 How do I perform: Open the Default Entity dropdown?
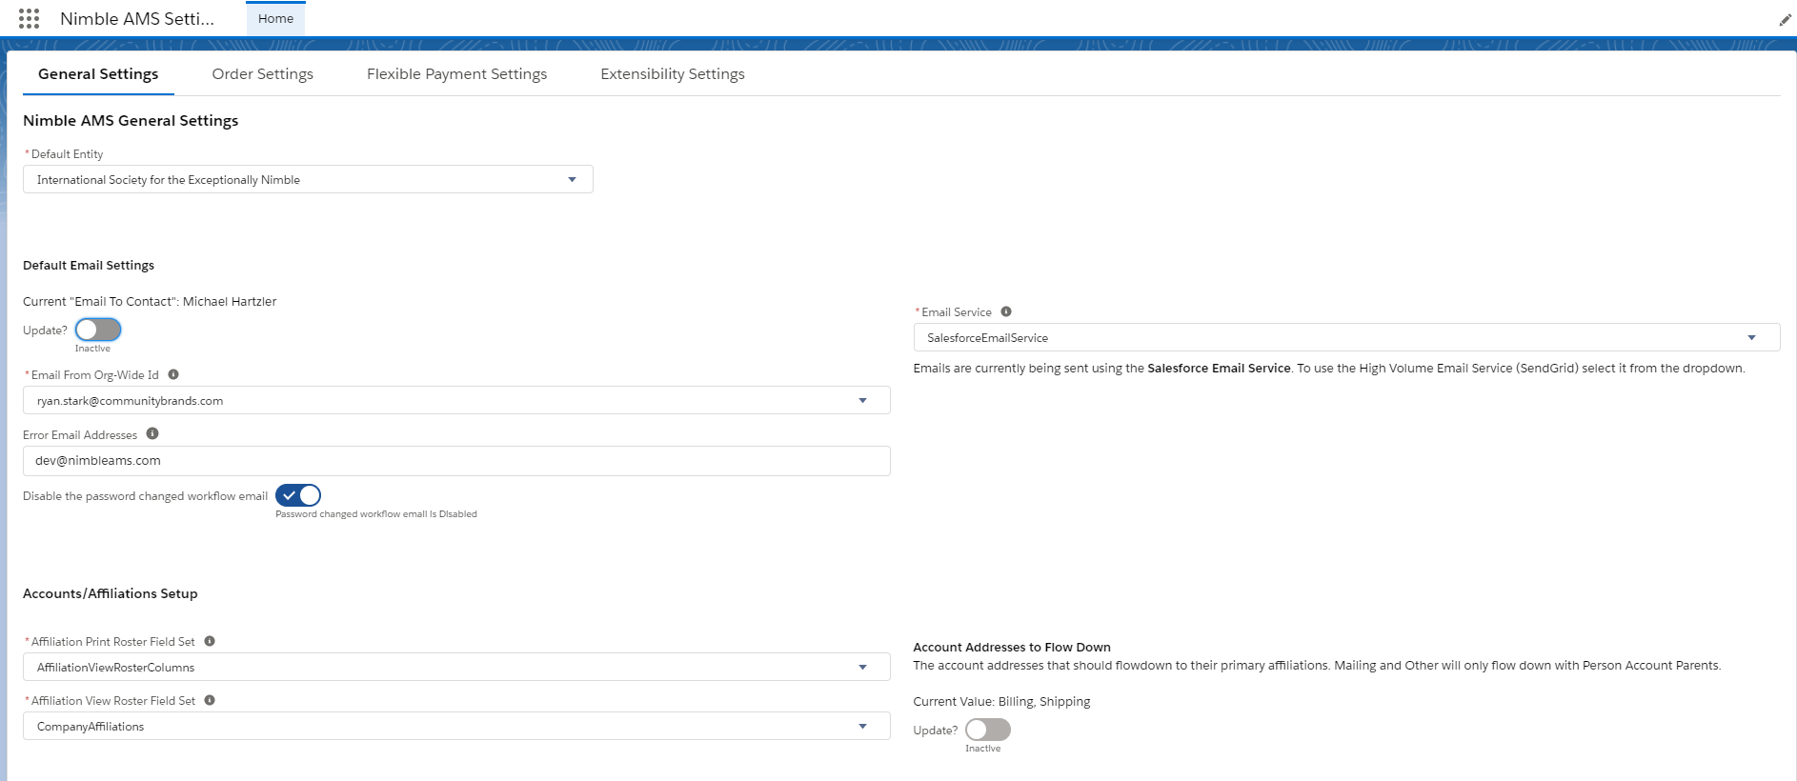click(x=308, y=179)
